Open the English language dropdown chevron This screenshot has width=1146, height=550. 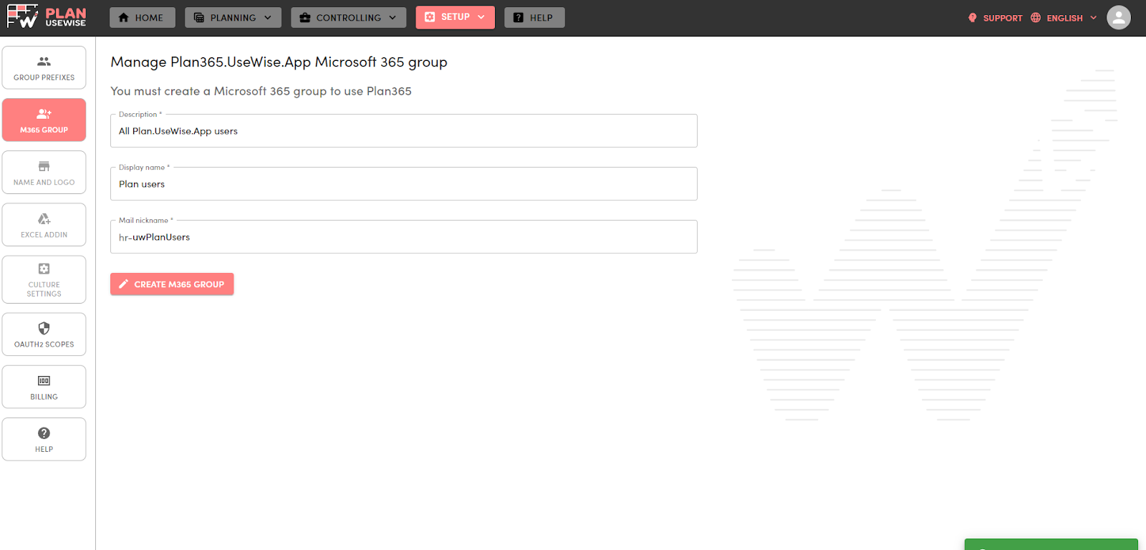tap(1094, 18)
